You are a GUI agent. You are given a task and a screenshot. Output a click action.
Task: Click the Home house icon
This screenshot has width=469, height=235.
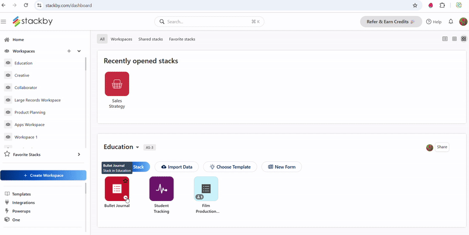7,39
